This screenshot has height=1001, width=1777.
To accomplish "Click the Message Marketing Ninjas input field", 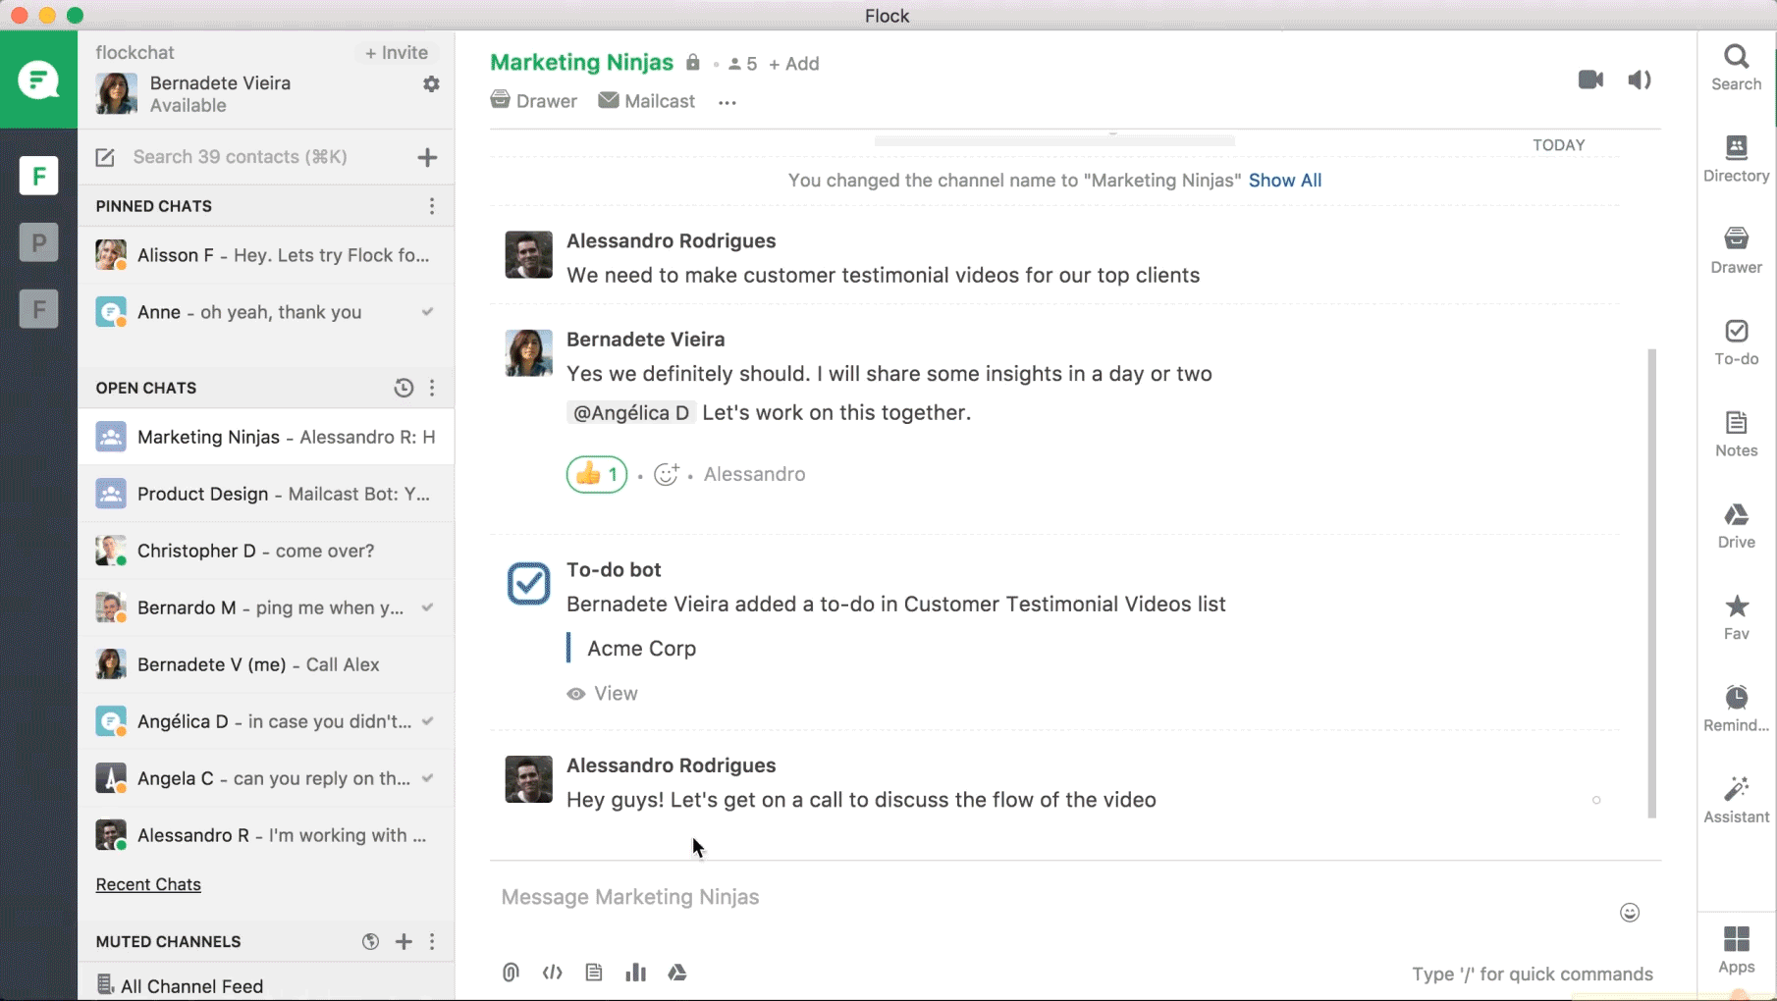I will (x=1050, y=897).
